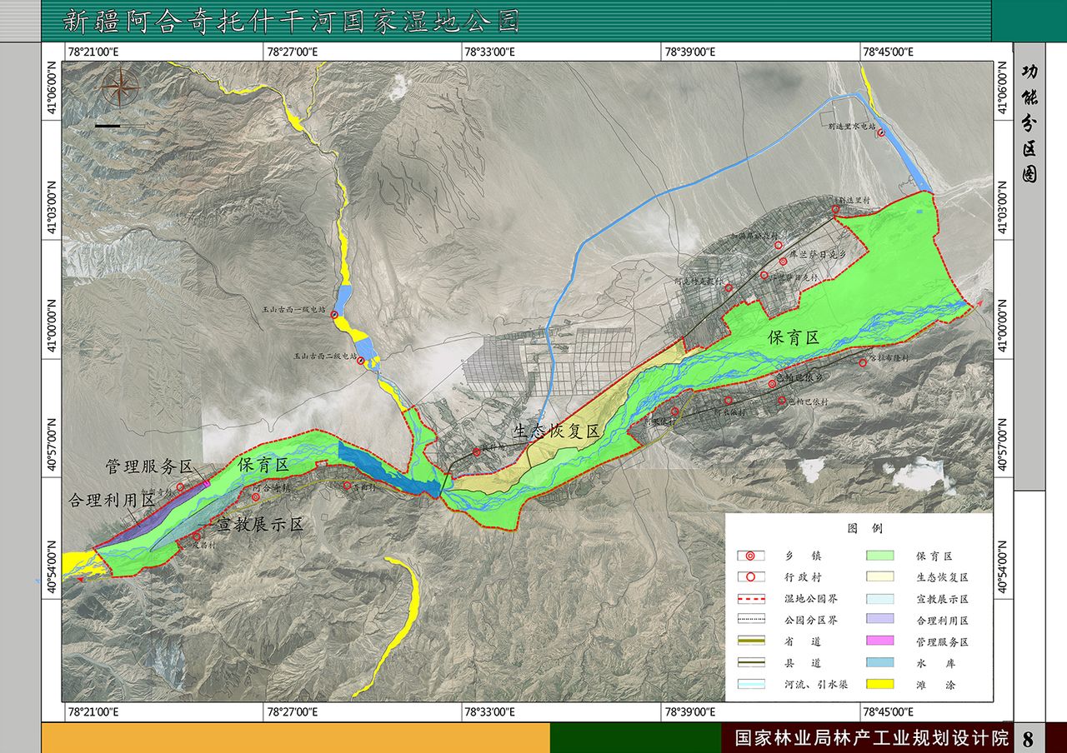This screenshot has height=753, width=1067.
Task: Click the 省道 road symbol in the legend
Action: (x=750, y=642)
